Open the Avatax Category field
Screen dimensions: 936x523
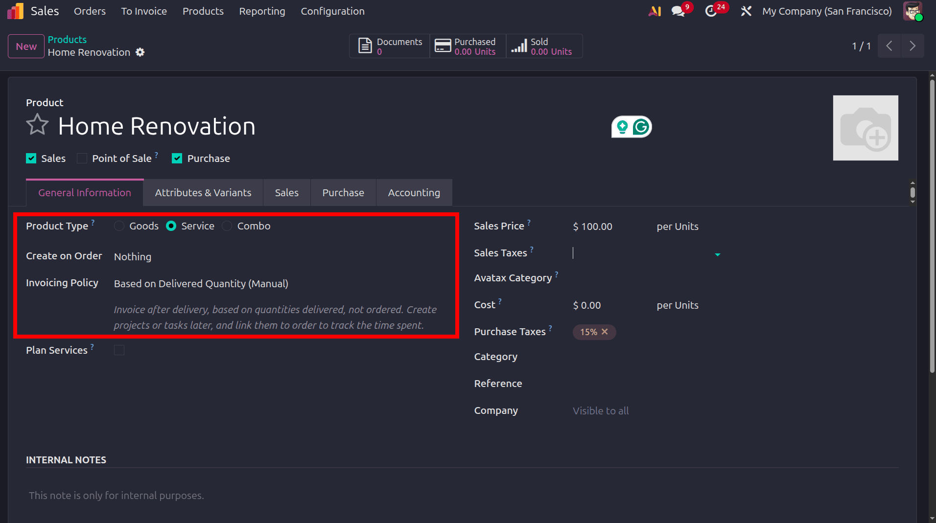647,278
